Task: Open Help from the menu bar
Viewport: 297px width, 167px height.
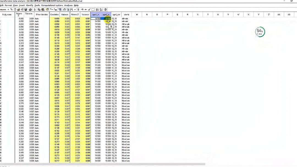Action: pyautogui.click(x=76, y=5)
